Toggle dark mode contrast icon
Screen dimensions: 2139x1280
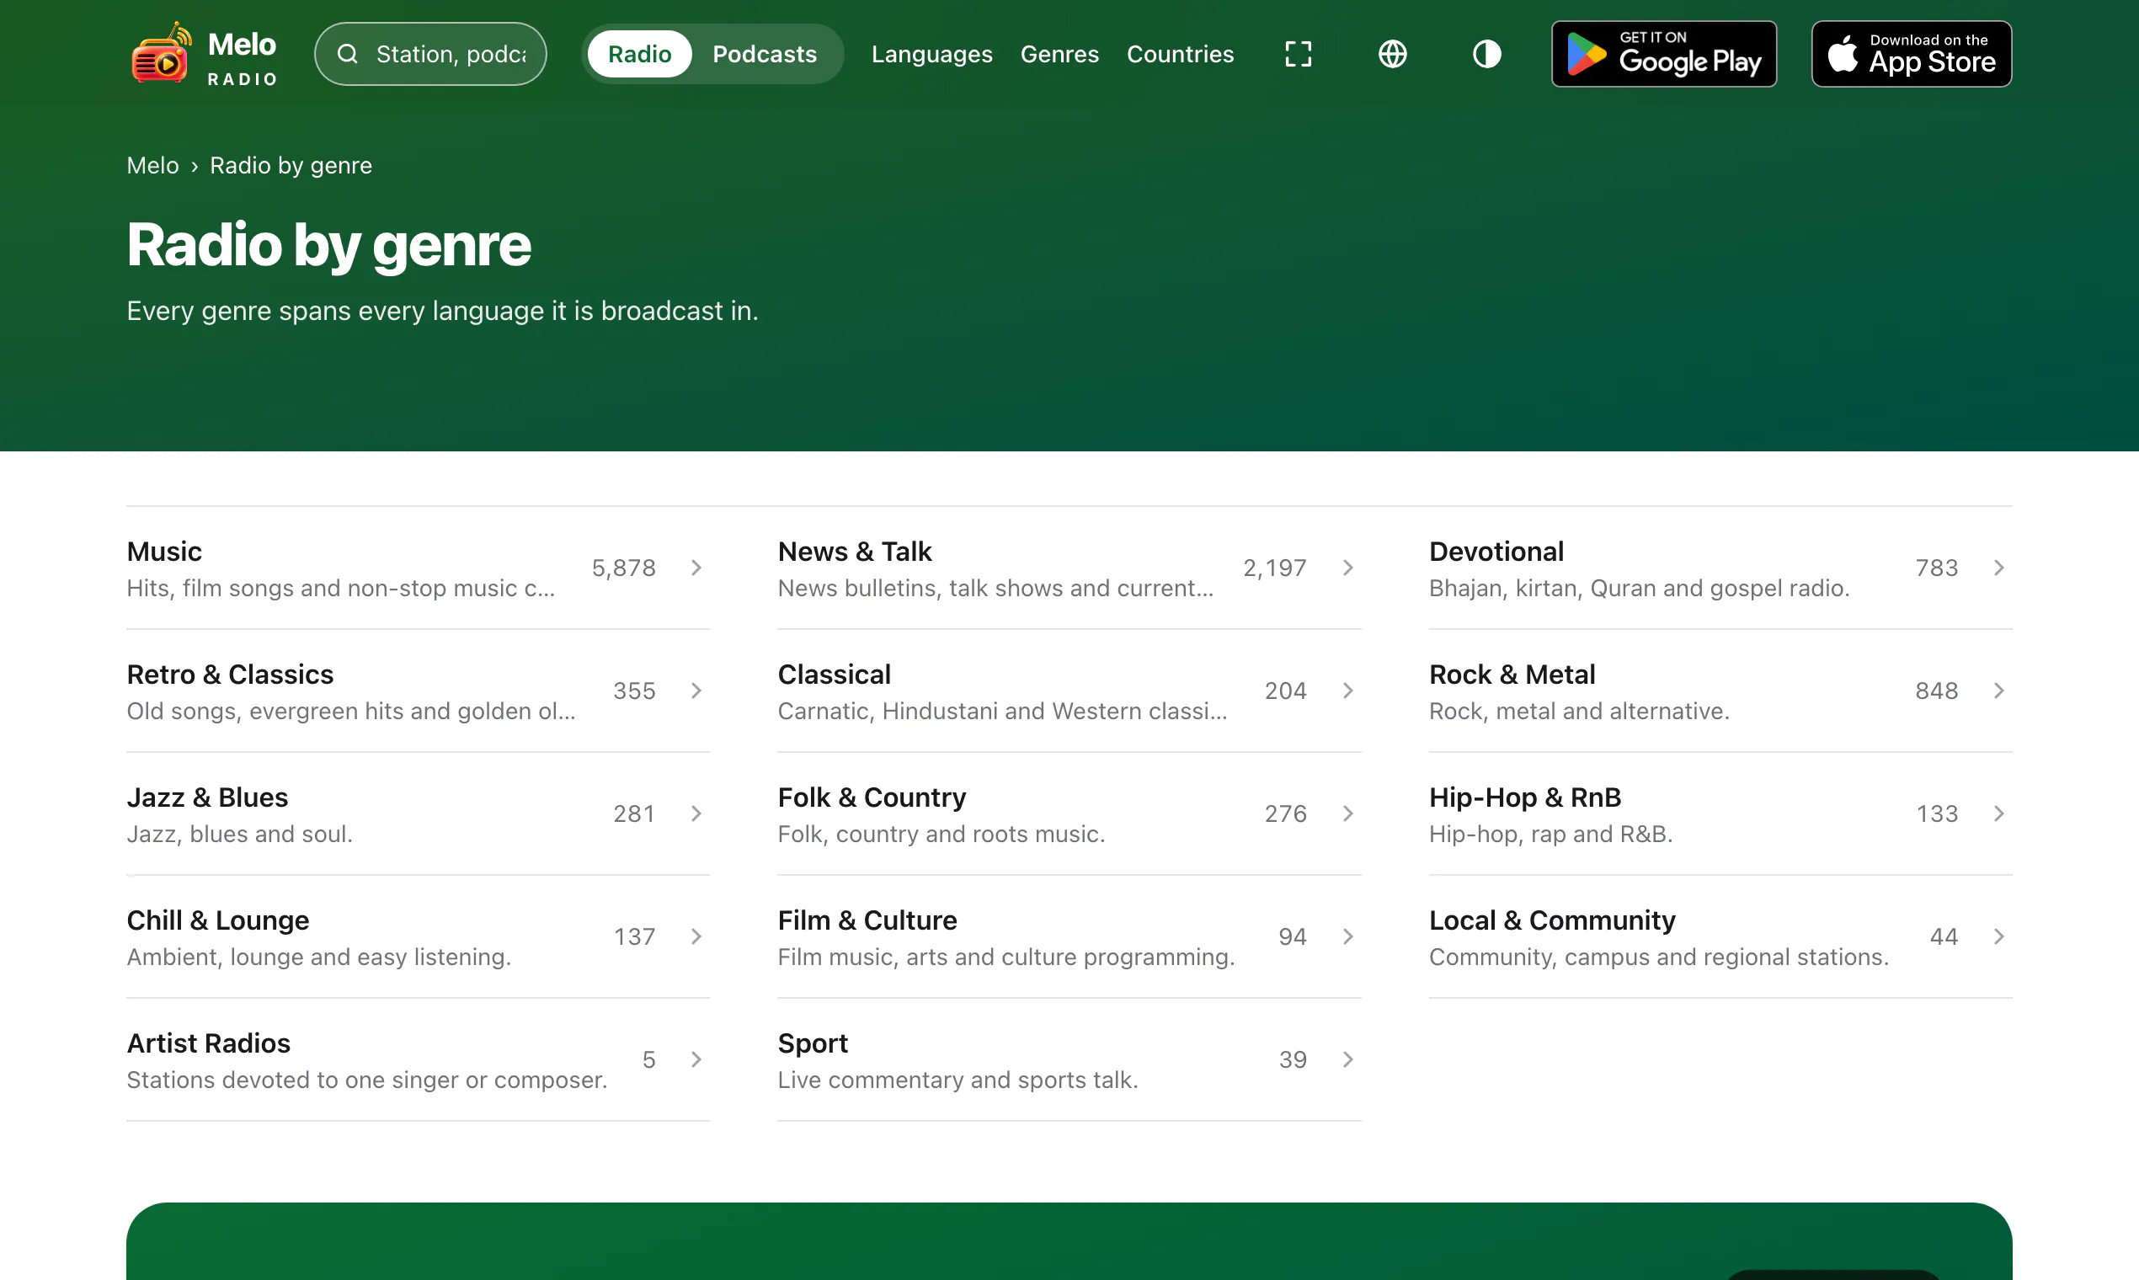coord(1486,55)
